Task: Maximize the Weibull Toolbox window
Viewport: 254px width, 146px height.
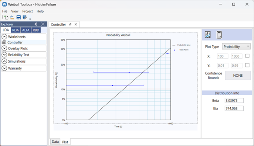Action: click(x=234, y=4)
